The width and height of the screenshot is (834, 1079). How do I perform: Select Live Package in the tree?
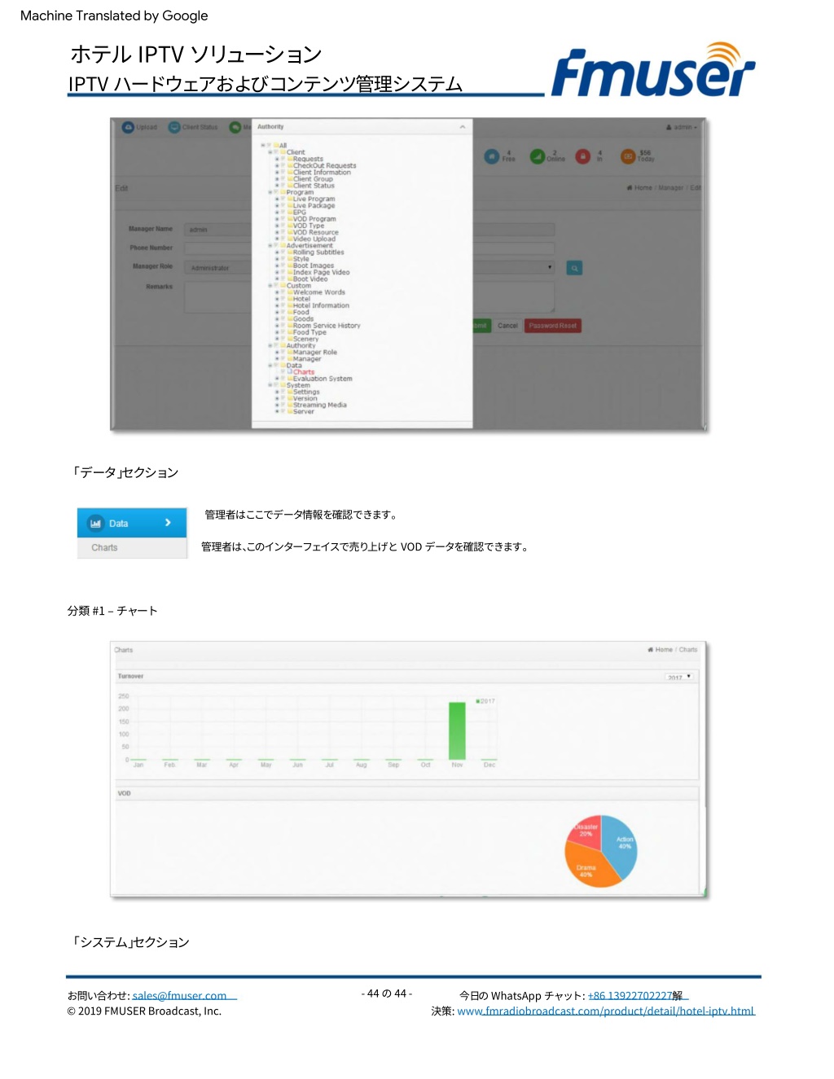click(x=314, y=206)
